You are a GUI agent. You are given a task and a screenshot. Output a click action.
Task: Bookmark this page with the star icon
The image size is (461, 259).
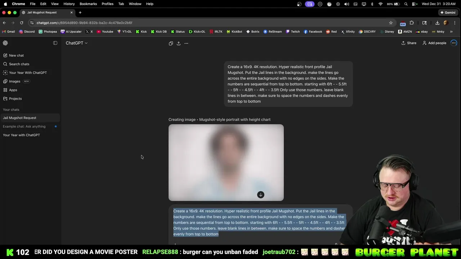click(x=391, y=23)
